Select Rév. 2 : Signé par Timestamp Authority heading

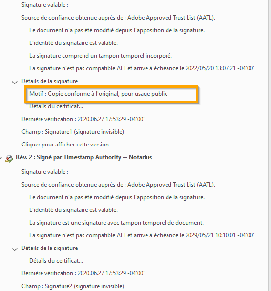(84, 157)
